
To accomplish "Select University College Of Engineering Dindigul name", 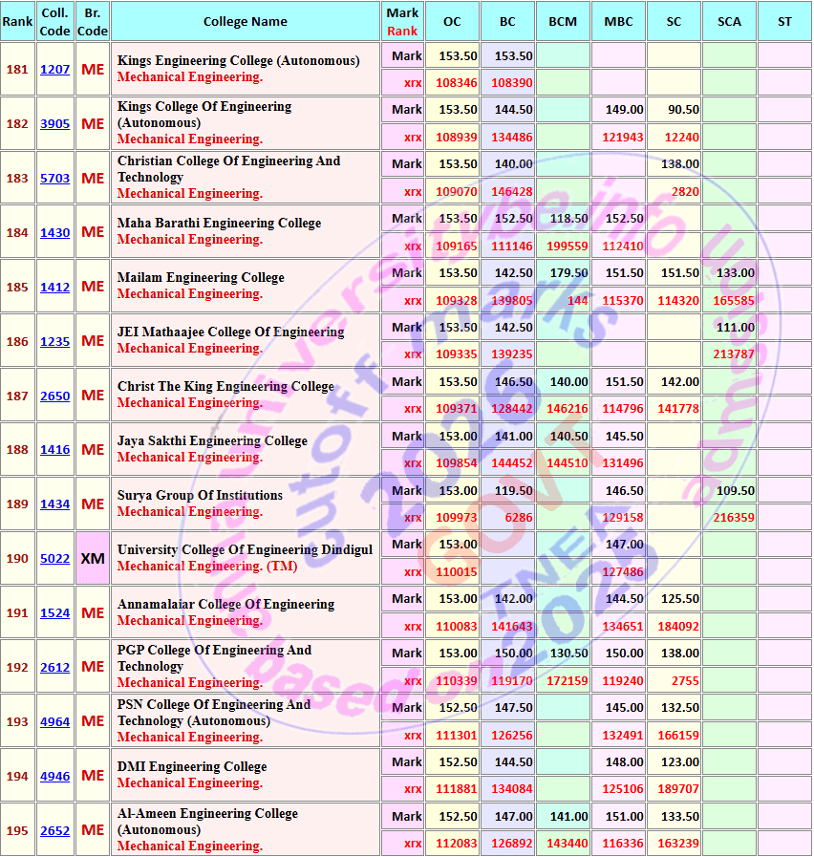I will (245, 549).
